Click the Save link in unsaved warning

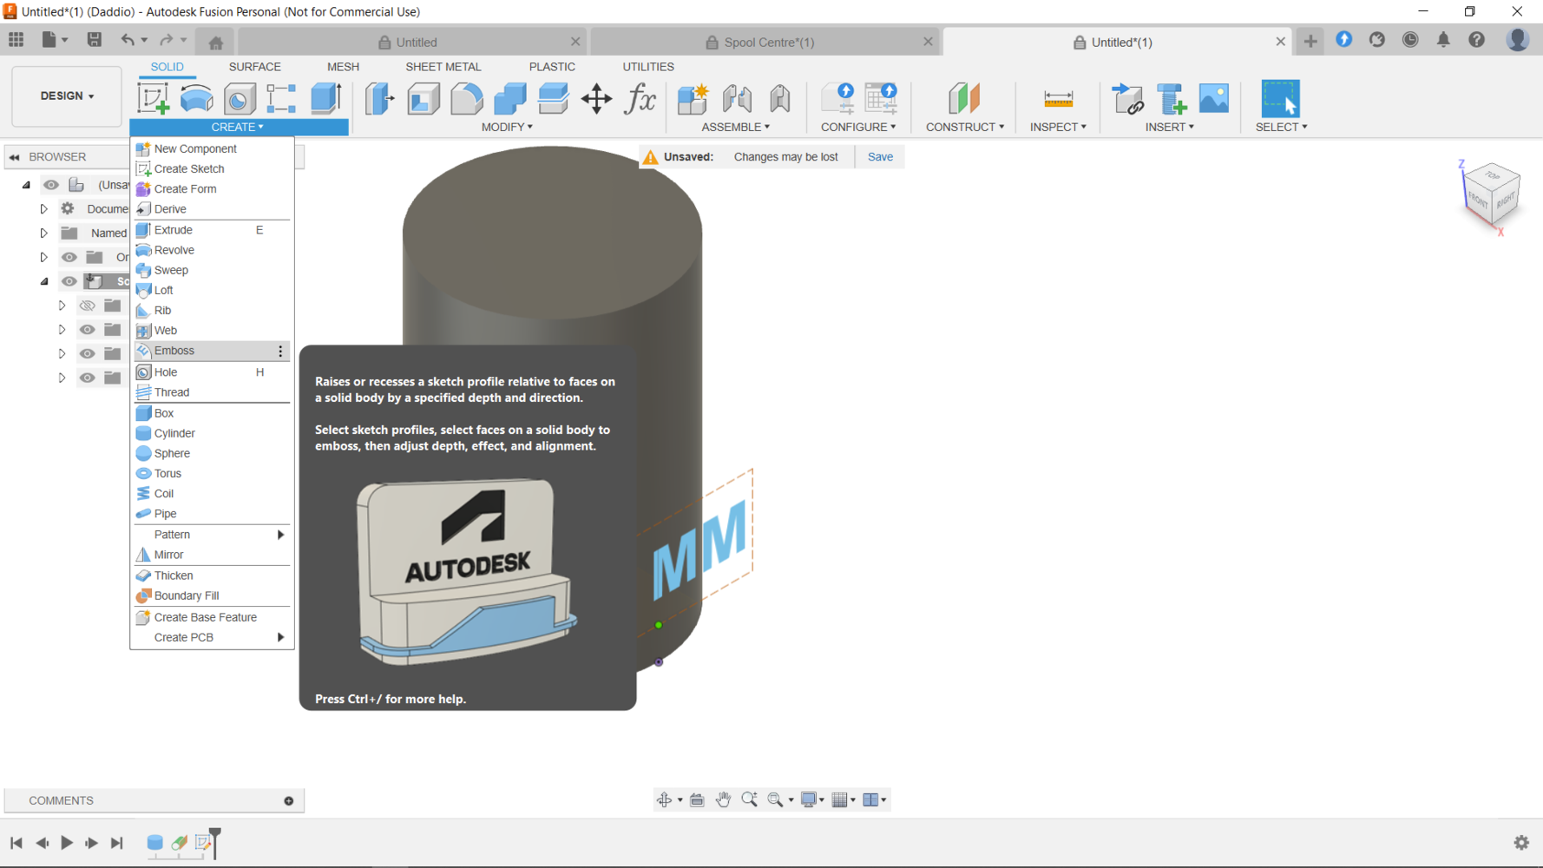879,157
